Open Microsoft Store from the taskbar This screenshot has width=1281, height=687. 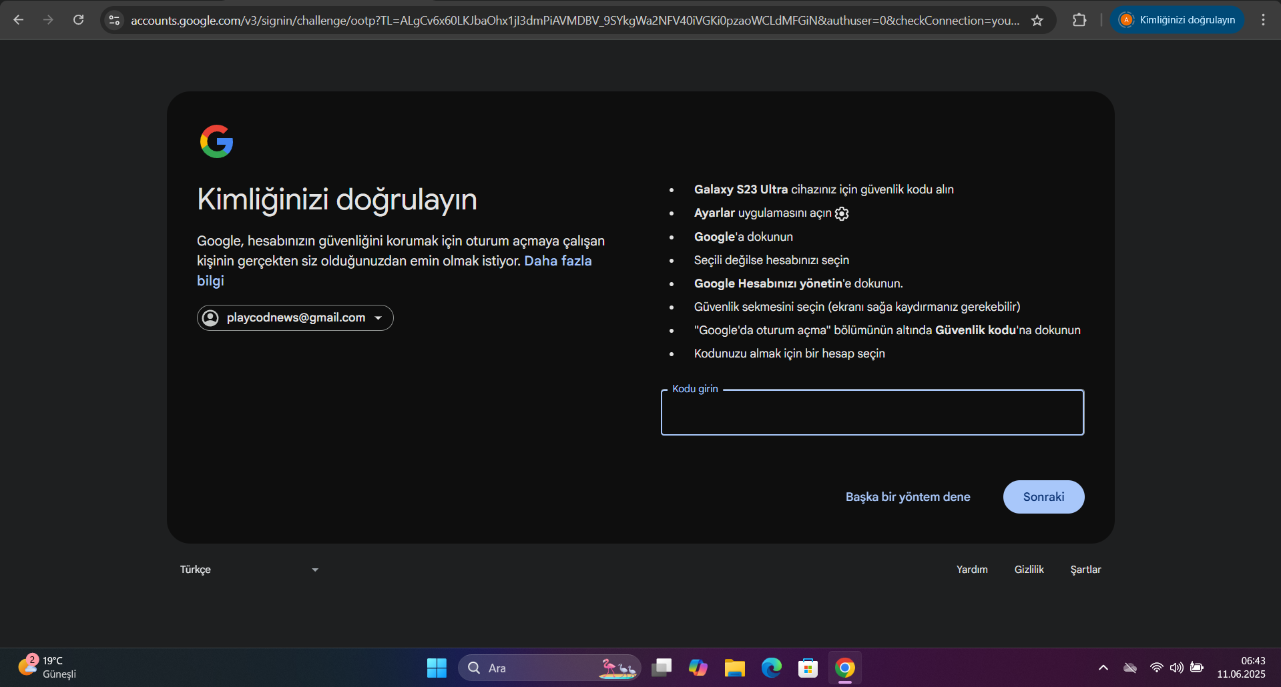point(808,668)
